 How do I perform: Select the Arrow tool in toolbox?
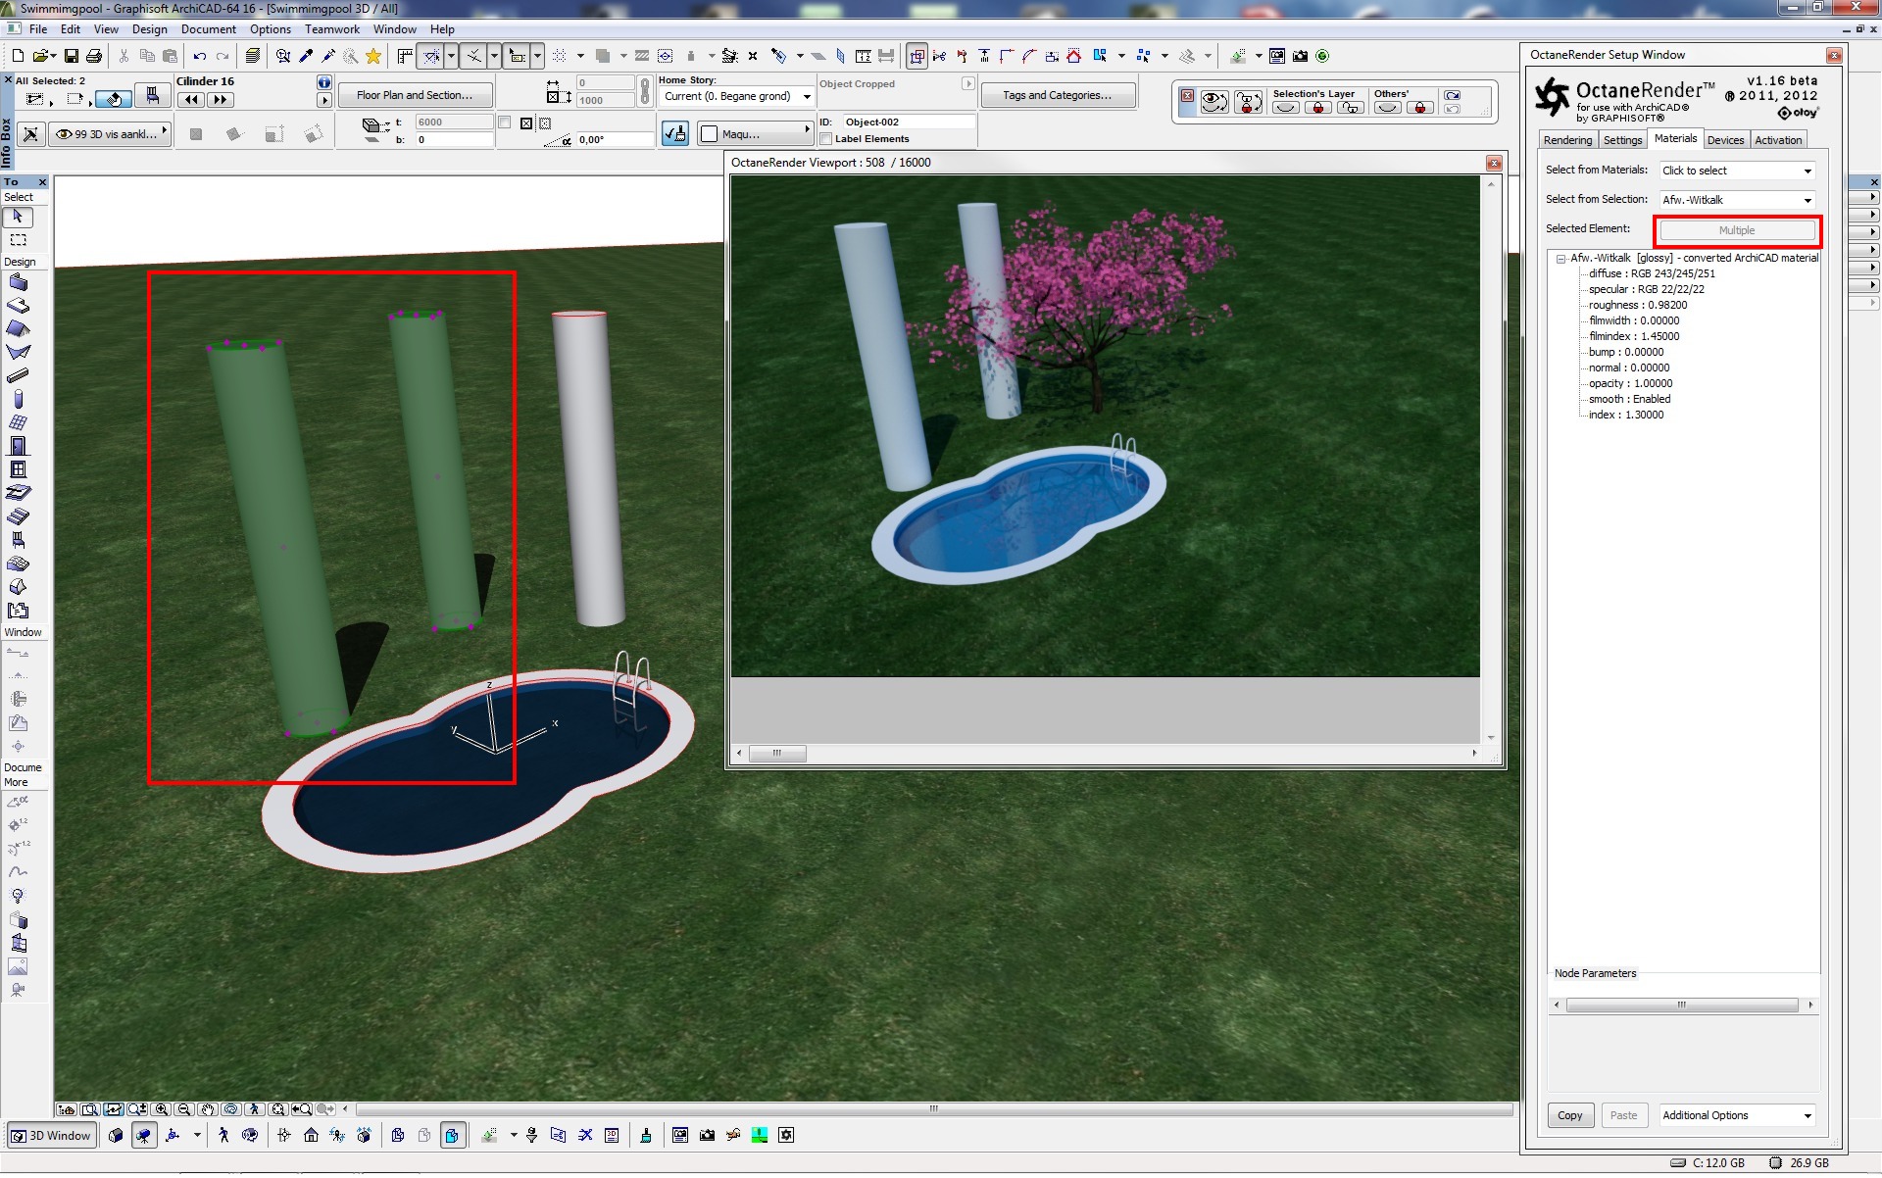pos(19,218)
